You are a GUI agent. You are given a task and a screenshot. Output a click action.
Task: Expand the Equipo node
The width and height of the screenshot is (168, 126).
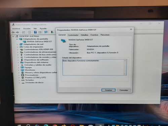click(18, 68)
